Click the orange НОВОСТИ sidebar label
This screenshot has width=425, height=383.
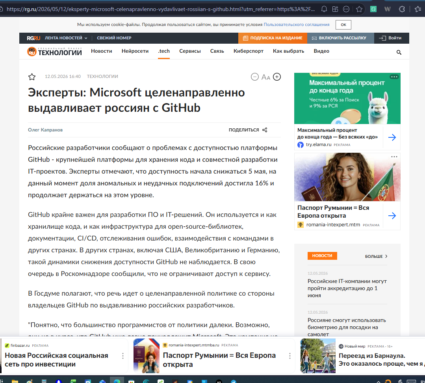[322, 256]
